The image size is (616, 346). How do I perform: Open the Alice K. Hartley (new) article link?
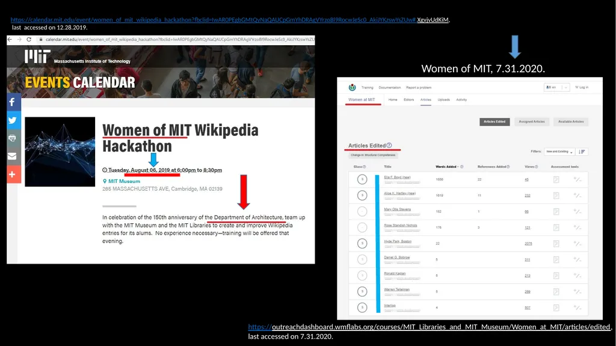point(399,193)
